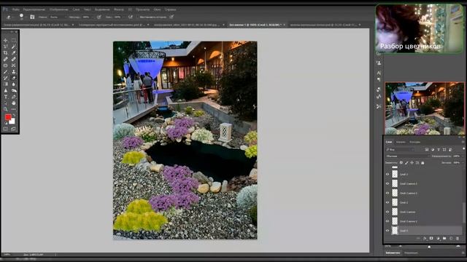Lock transparent pixels of the layer
This screenshot has width=467, height=262.
(401, 163)
